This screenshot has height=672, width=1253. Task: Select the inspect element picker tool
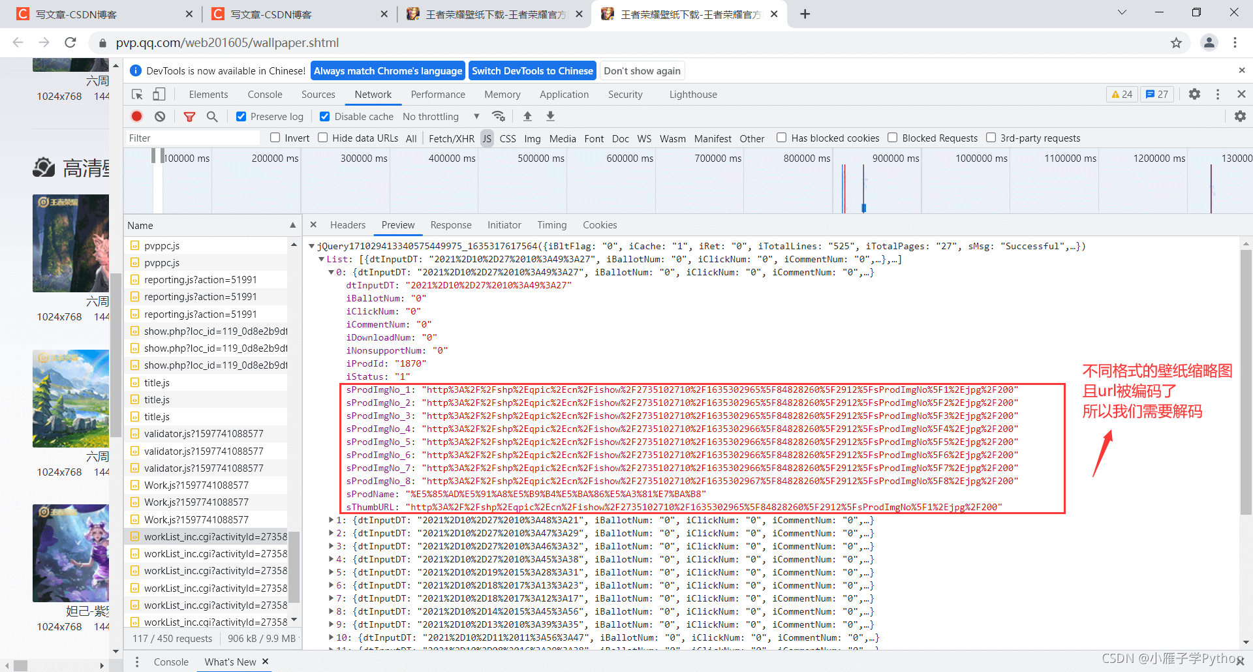[x=137, y=95]
